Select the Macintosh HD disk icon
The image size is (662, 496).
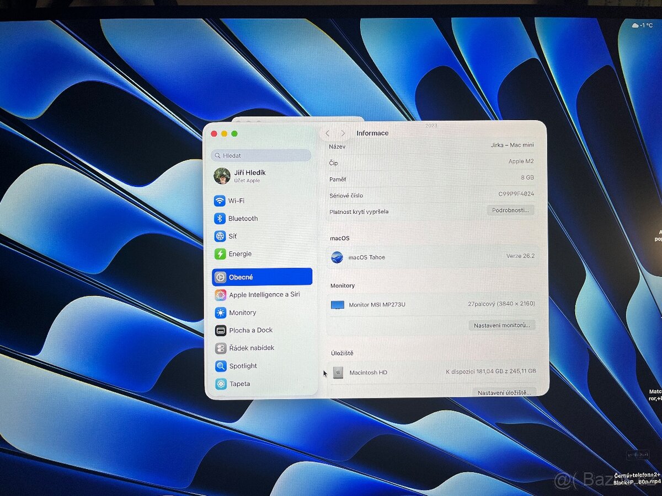tap(338, 373)
